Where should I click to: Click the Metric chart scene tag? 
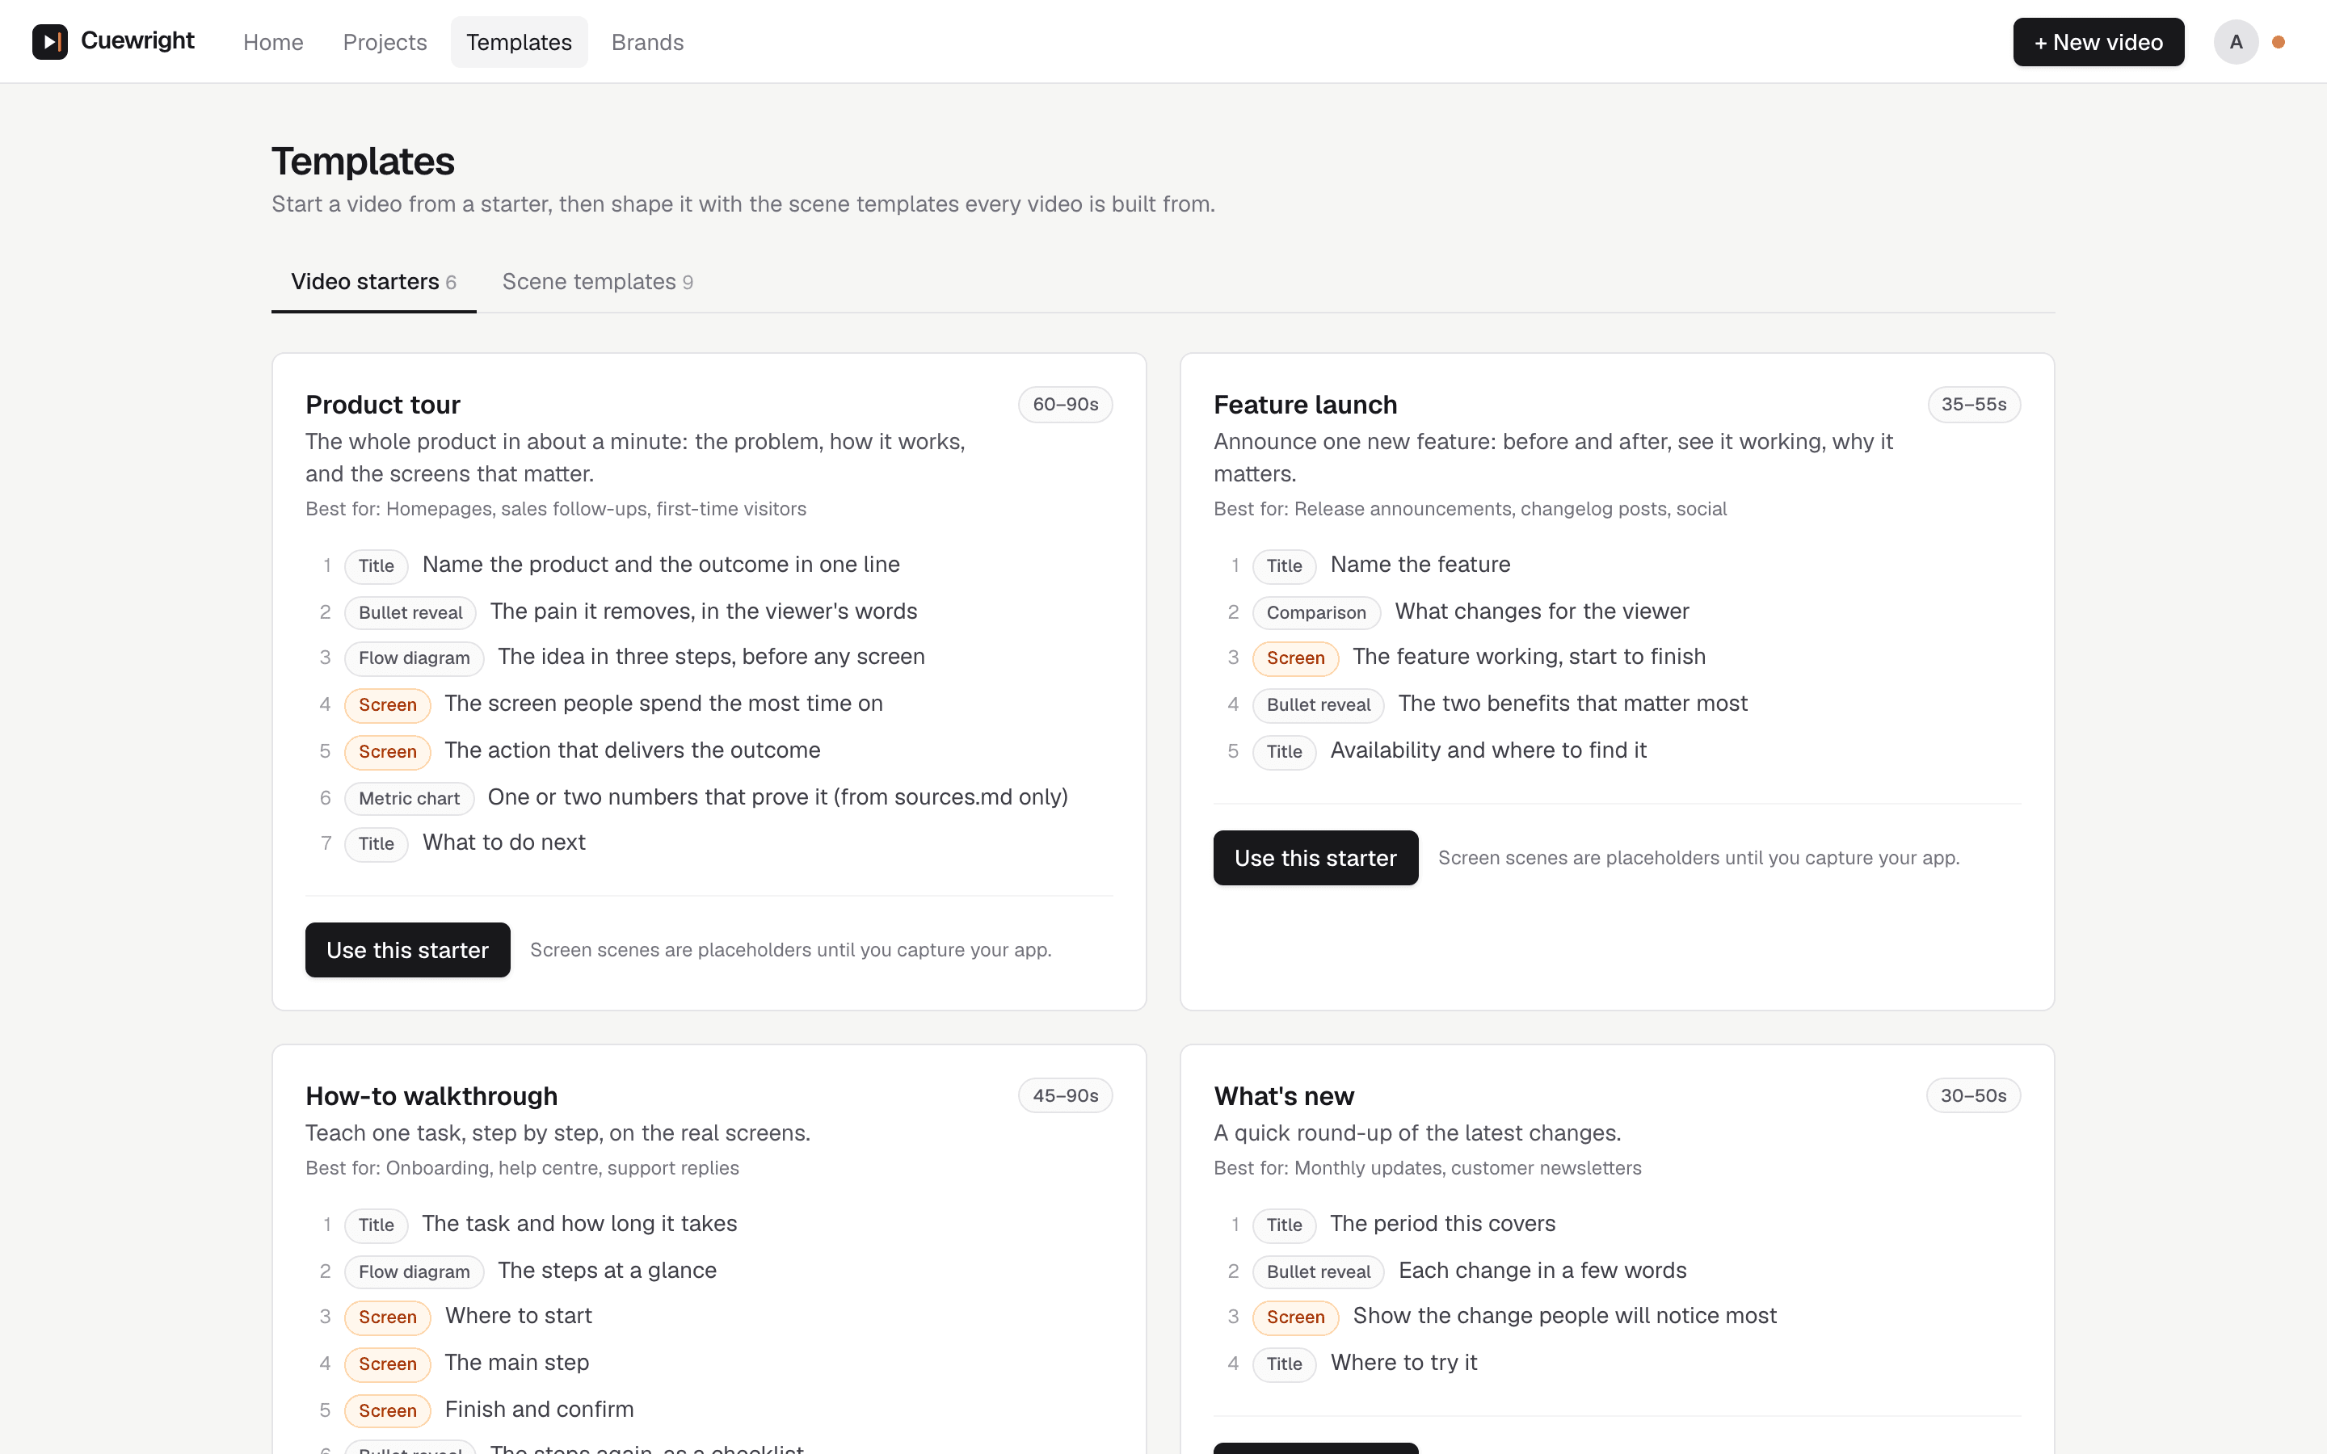410,798
